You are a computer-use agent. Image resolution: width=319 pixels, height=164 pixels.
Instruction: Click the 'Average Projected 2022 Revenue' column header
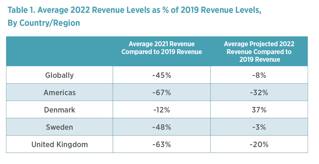tap(259, 51)
